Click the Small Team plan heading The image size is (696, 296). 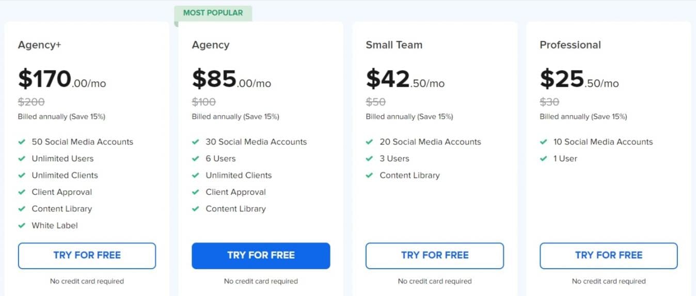coord(394,45)
